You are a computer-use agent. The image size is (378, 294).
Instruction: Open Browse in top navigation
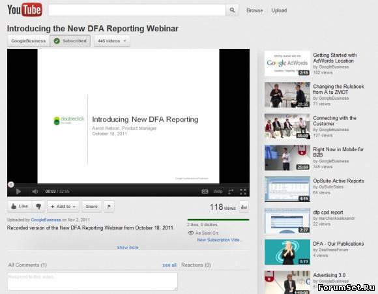click(255, 10)
